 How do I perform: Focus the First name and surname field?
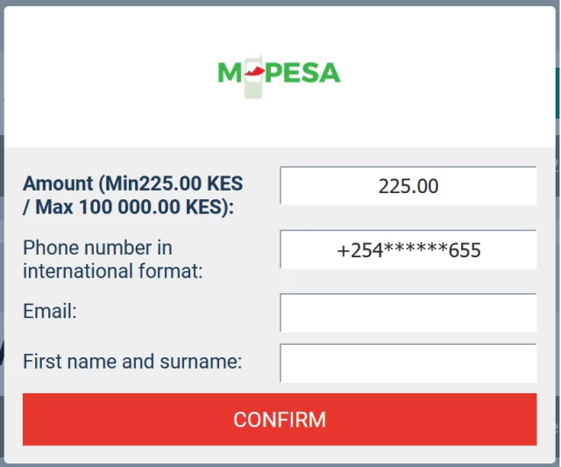click(408, 363)
